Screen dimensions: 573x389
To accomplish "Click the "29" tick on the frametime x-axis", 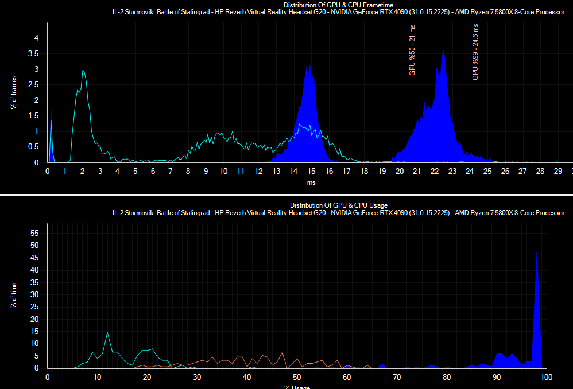I will pos(557,171).
